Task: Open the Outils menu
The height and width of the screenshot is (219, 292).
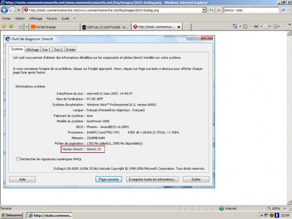Action: click(65, 19)
